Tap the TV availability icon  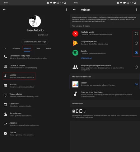click(84, 111)
